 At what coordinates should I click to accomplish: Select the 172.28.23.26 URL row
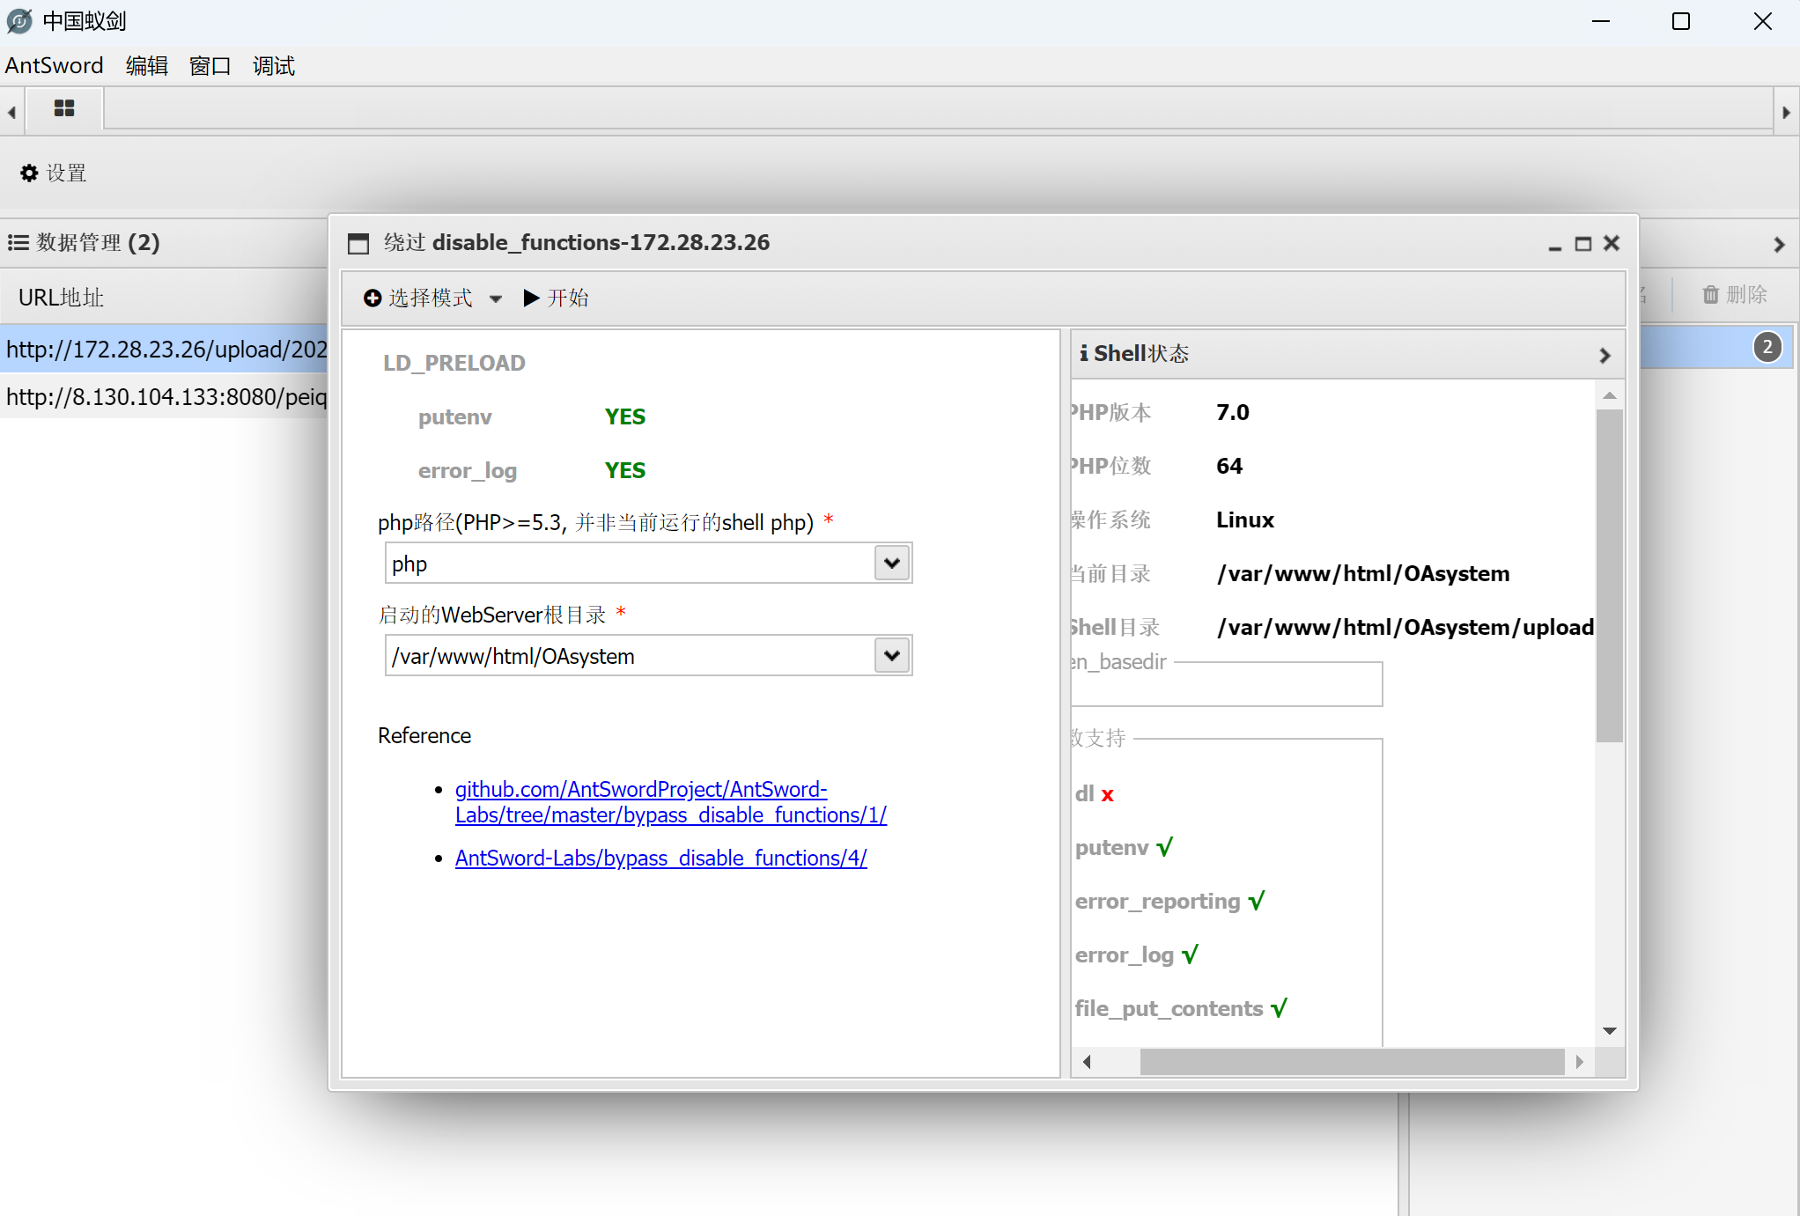166,350
